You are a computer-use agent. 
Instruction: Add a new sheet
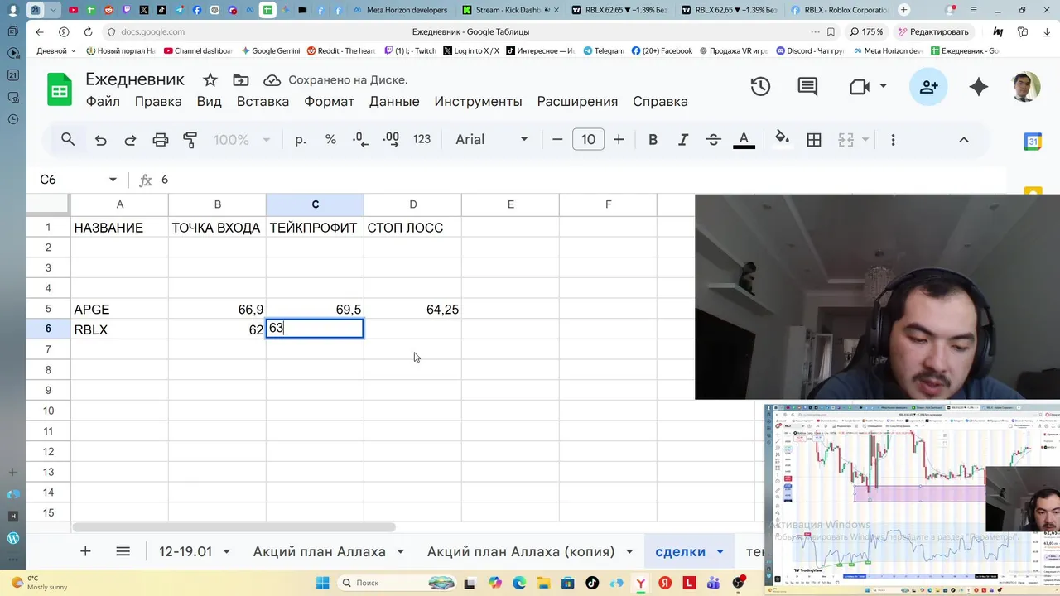click(85, 551)
